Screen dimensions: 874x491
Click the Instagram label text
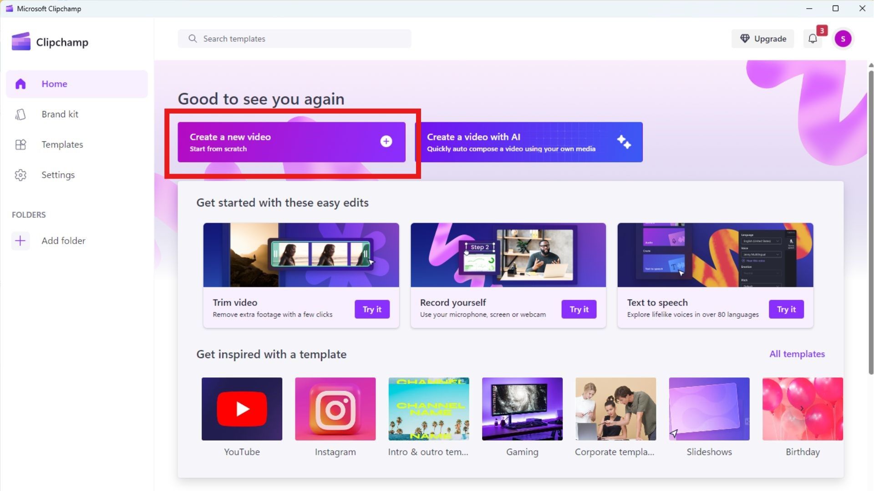pyautogui.click(x=335, y=452)
